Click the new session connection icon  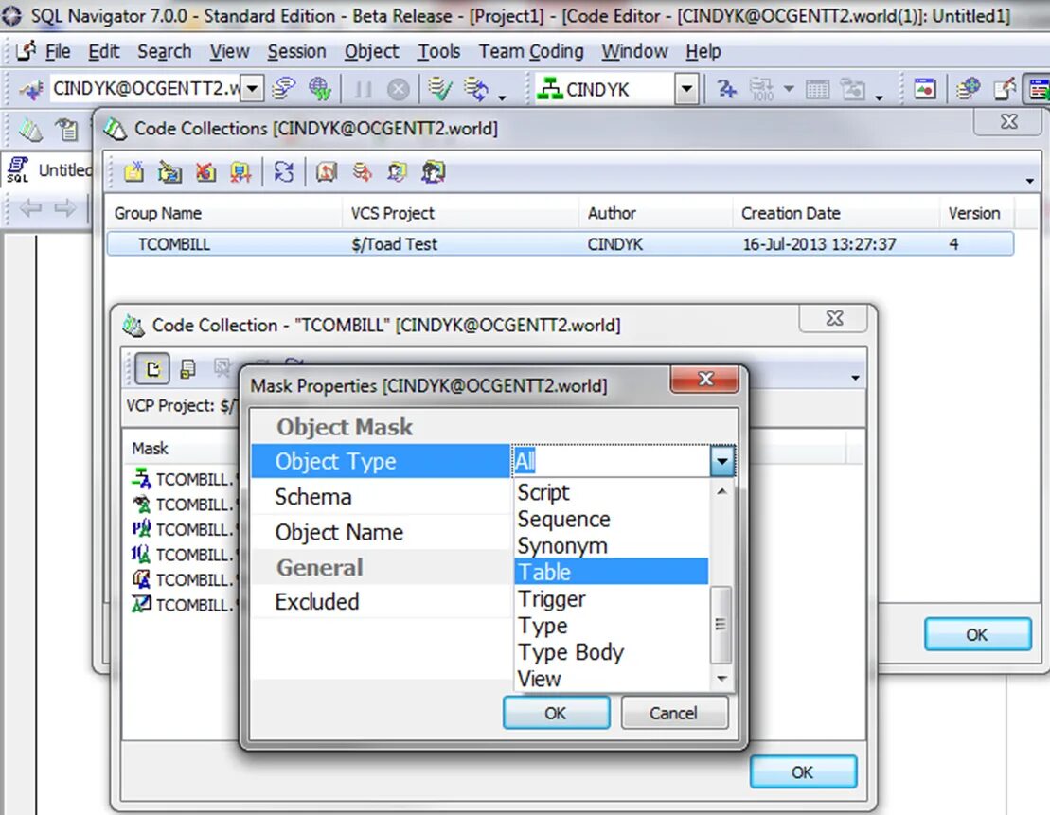31,89
